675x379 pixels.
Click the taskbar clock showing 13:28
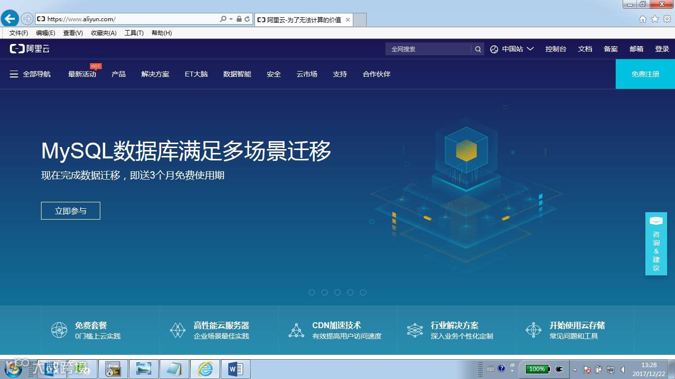coord(649,370)
